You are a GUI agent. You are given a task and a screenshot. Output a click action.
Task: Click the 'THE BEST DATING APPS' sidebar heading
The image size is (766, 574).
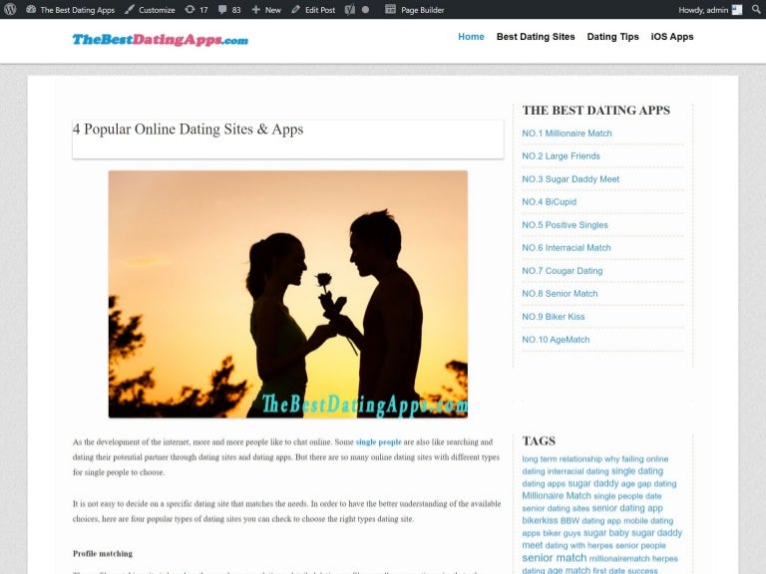tap(596, 111)
